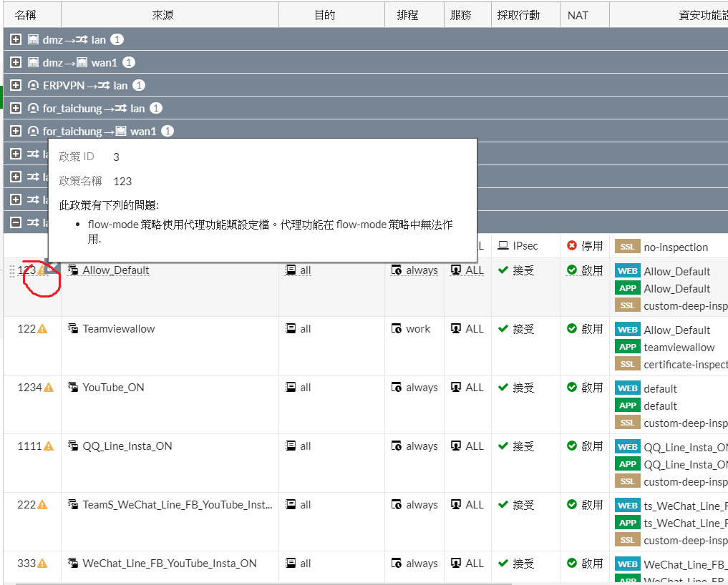Image resolution: width=728 pixels, height=585 pixels.
Task: Click policy number 1234
Action: point(30,388)
